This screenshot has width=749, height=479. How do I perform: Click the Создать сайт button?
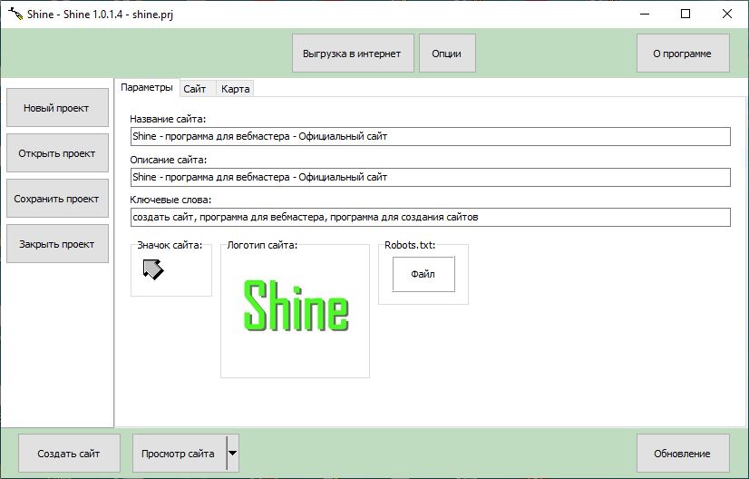click(68, 453)
